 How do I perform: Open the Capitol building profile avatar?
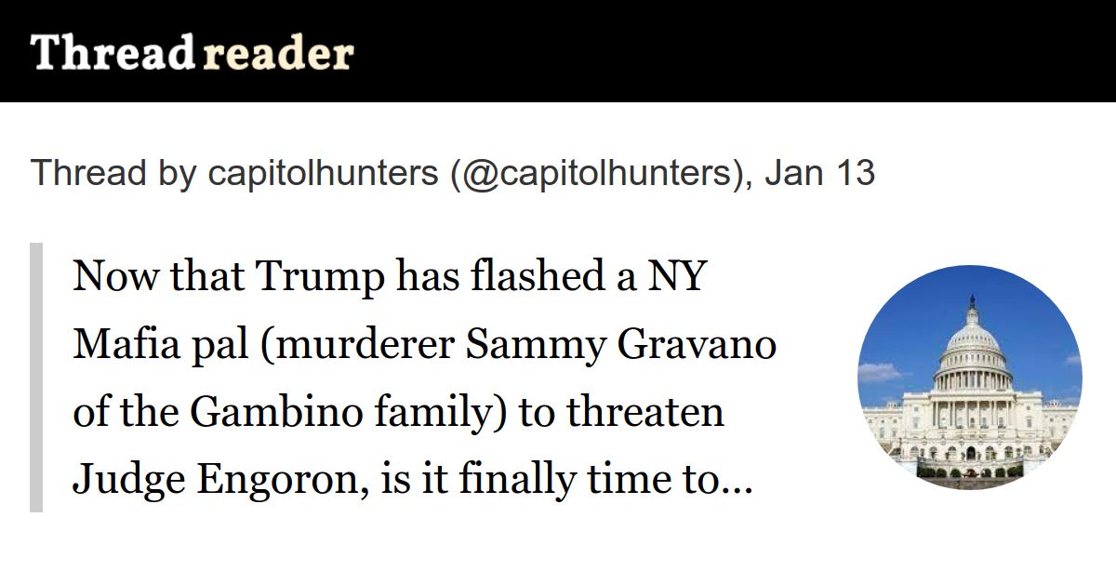[x=969, y=377]
